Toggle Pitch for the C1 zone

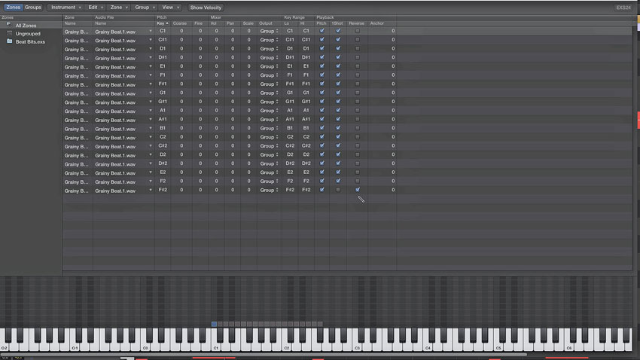(322, 31)
